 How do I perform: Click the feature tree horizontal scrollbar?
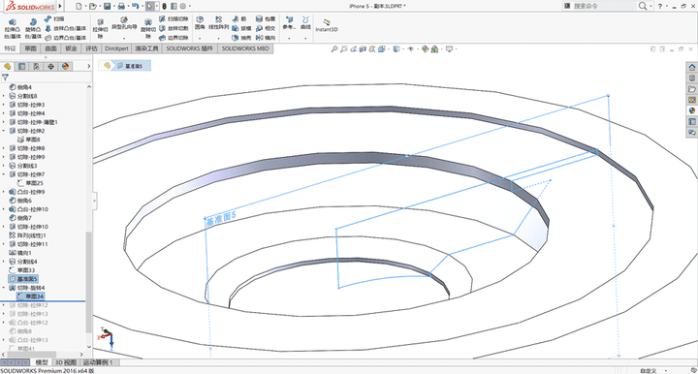(x=33, y=355)
